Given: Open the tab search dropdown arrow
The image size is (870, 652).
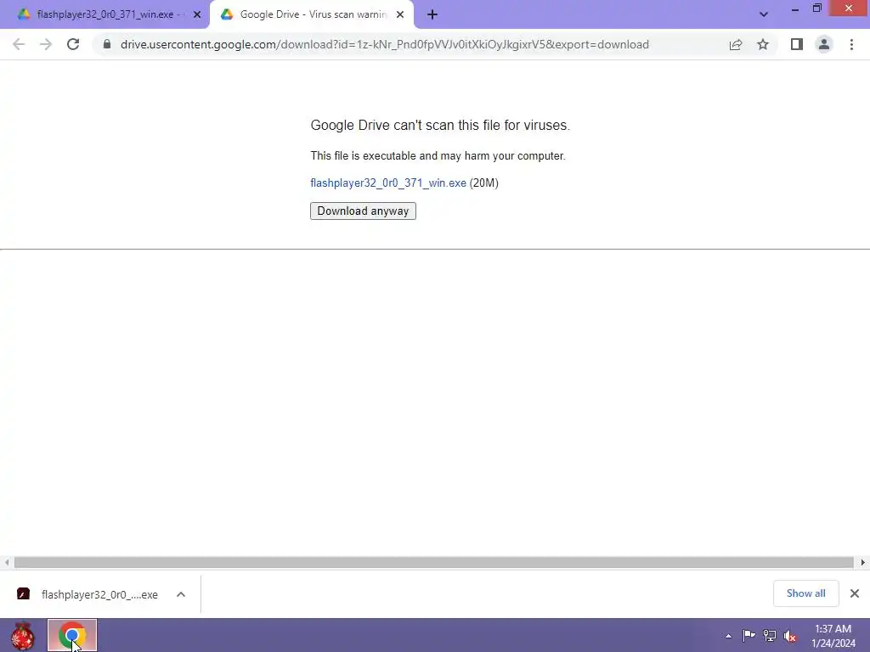Looking at the screenshot, I should pyautogui.click(x=764, y=14).
